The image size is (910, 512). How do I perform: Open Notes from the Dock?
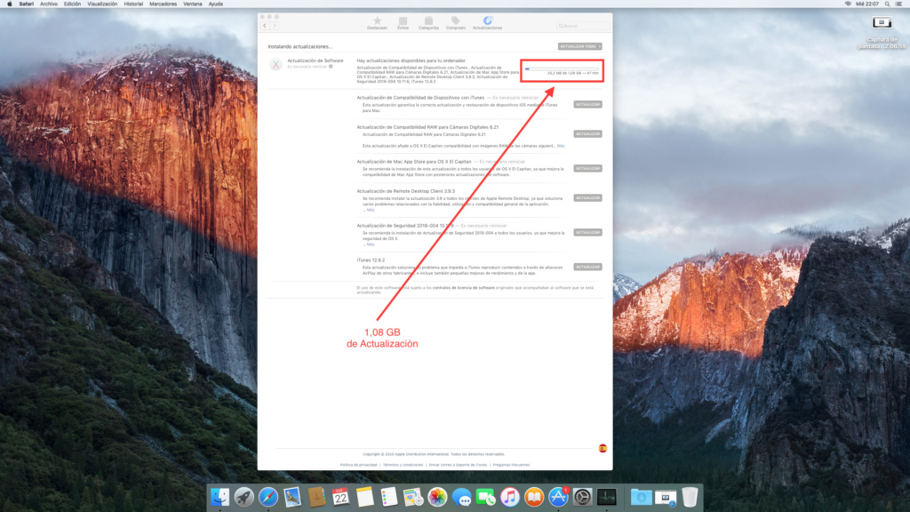(364, 497)
